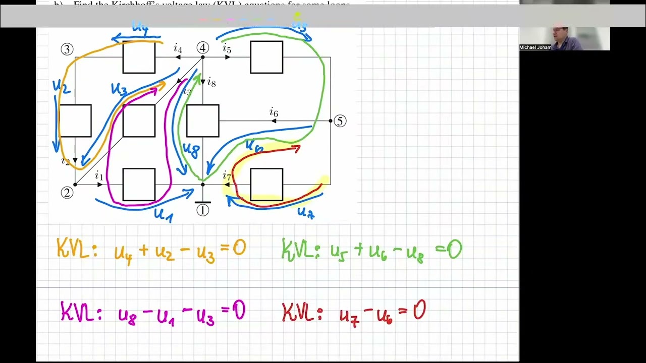Click the red KVL equation u7 − u6 = 0

pos(354,313)
